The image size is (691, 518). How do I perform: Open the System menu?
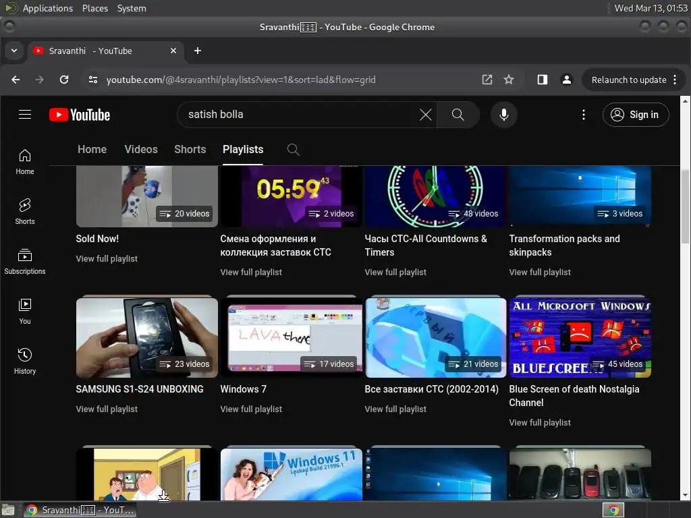[132, 8]
